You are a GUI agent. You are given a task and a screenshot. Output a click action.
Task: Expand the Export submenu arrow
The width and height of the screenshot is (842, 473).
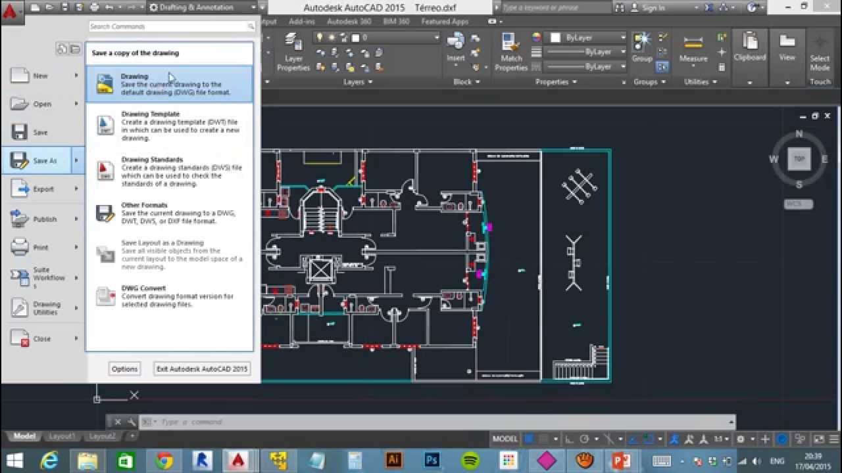76,189
